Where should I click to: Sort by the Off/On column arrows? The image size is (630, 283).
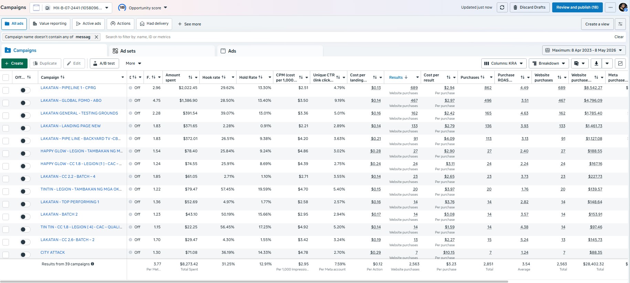(29, 77)
